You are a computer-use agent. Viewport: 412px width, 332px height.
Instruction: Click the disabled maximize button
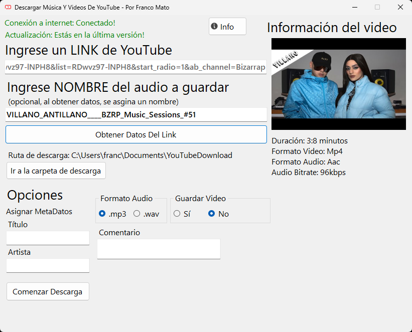click(377, 8)
